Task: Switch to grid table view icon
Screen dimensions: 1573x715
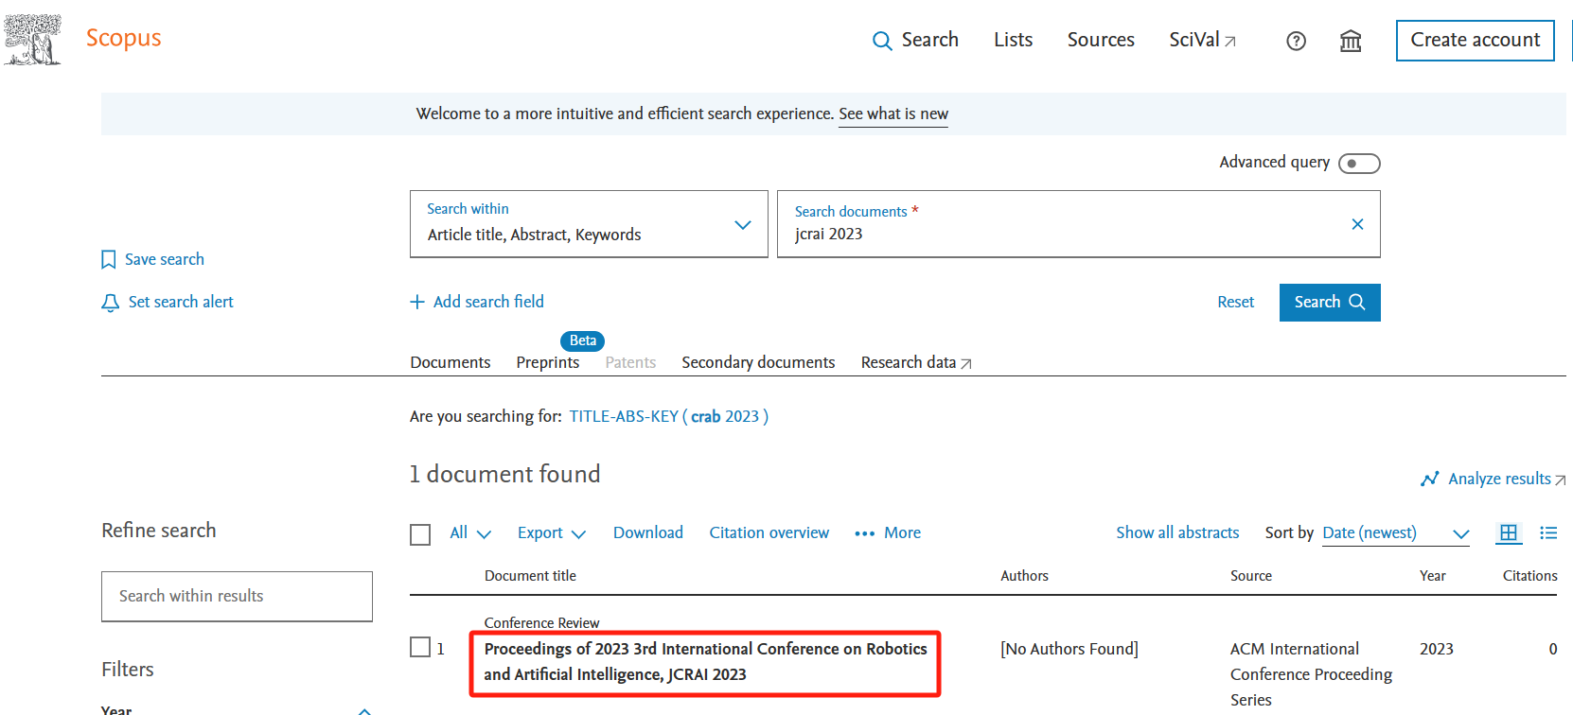Action: click(x=1509, y=533)
